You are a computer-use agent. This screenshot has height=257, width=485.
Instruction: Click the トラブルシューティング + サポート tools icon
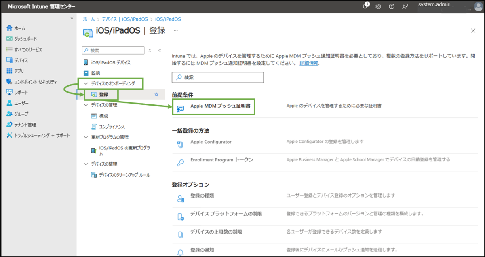coord(10,135)
